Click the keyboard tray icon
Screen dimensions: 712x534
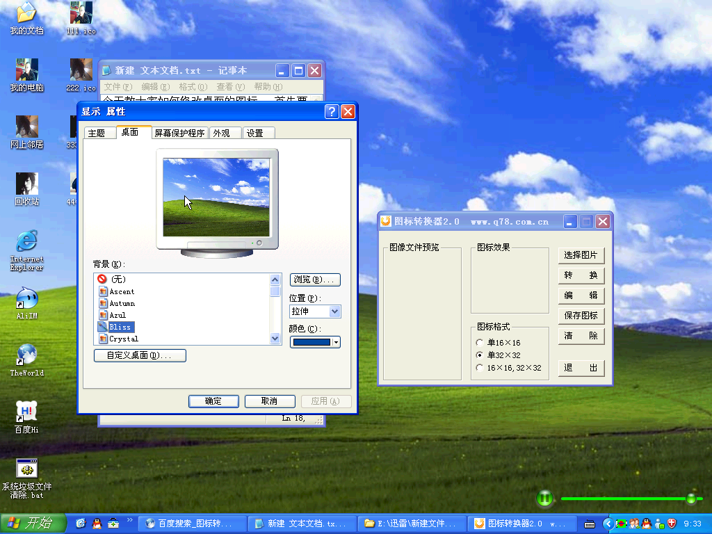[590, 524]
